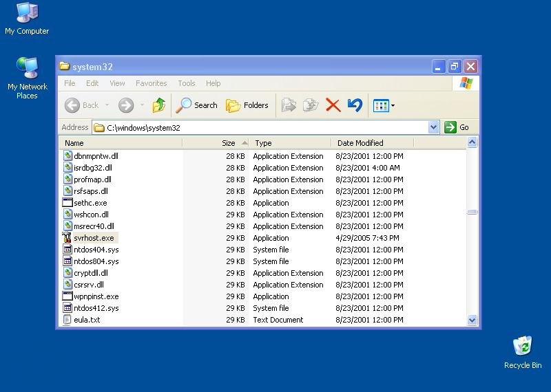Viewport: 551px width, 392px height.
Task: Click the 8/23/2001 4:00 AM date entry
Action: click(368, 168)
